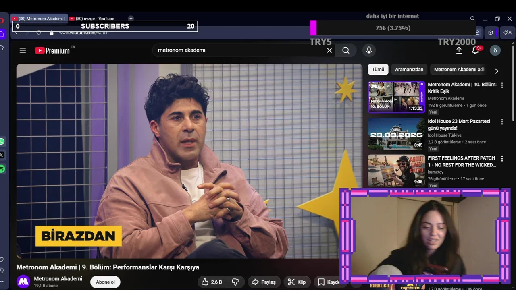Select the Tümü filter chip
The width and height of the screenshot is (516, 290).
tap(378, 69)
